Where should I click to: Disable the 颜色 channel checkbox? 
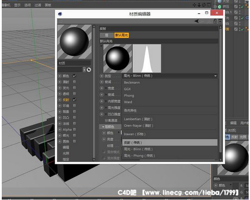tap(75, 76)
